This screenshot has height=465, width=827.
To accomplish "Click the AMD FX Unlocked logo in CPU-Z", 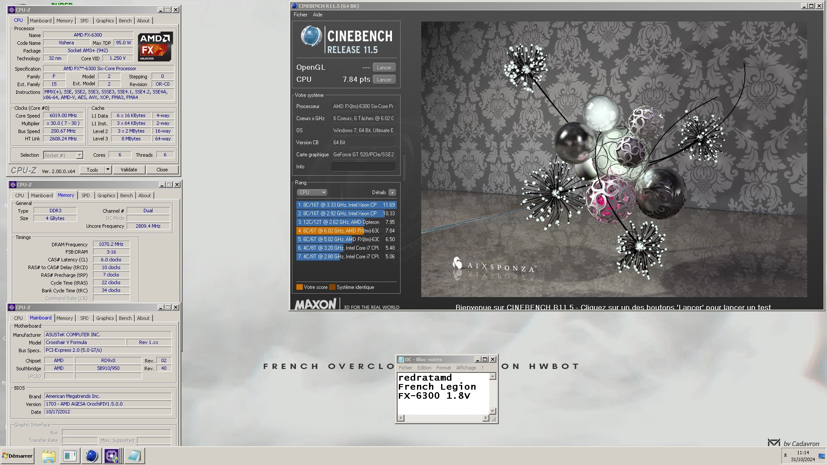I will 155,46.
